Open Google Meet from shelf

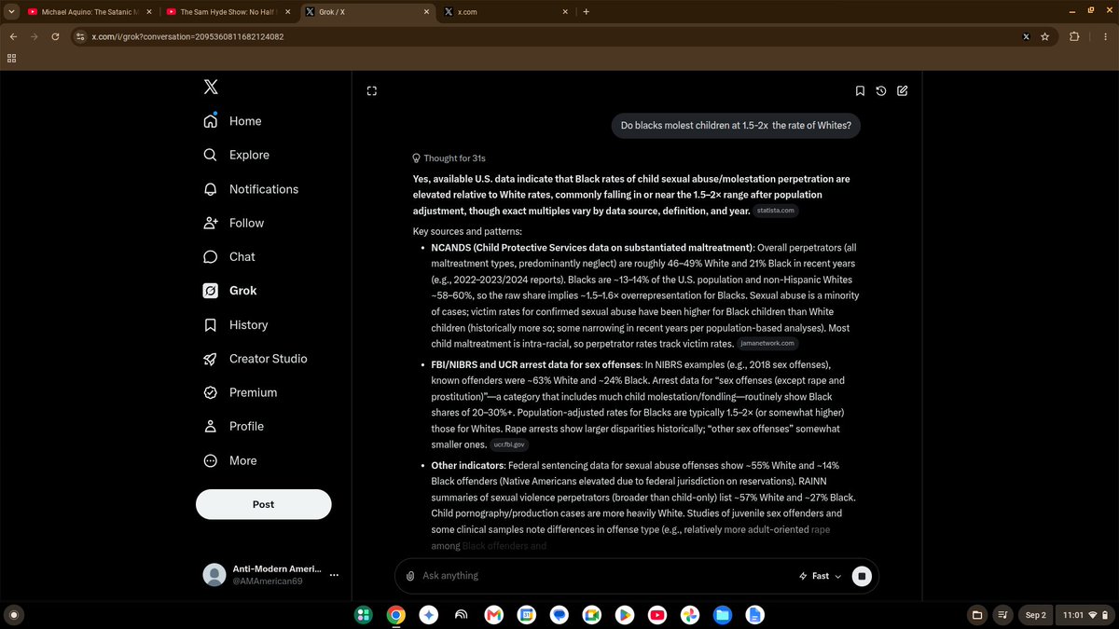[591, 615]
